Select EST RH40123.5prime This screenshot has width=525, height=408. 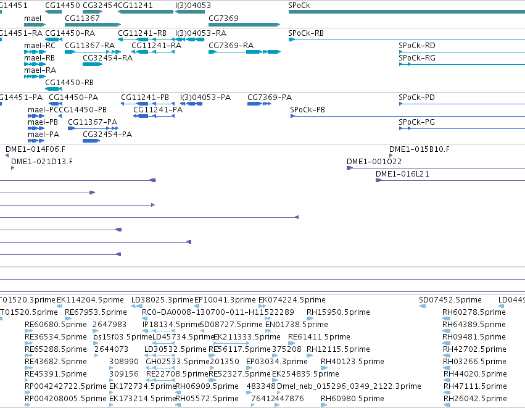tap(352, 362)
